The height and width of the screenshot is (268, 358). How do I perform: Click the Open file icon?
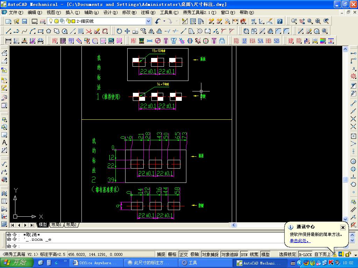16,21
